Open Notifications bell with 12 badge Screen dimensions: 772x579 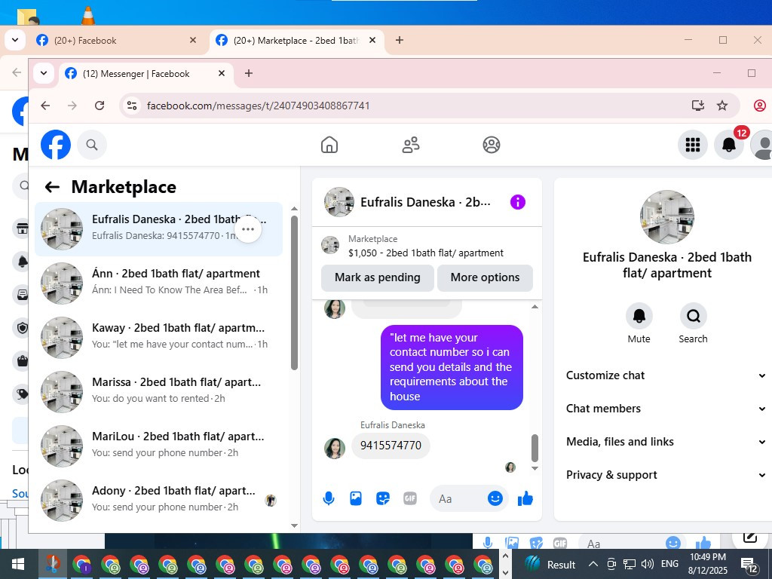click(x=729, y=145)
